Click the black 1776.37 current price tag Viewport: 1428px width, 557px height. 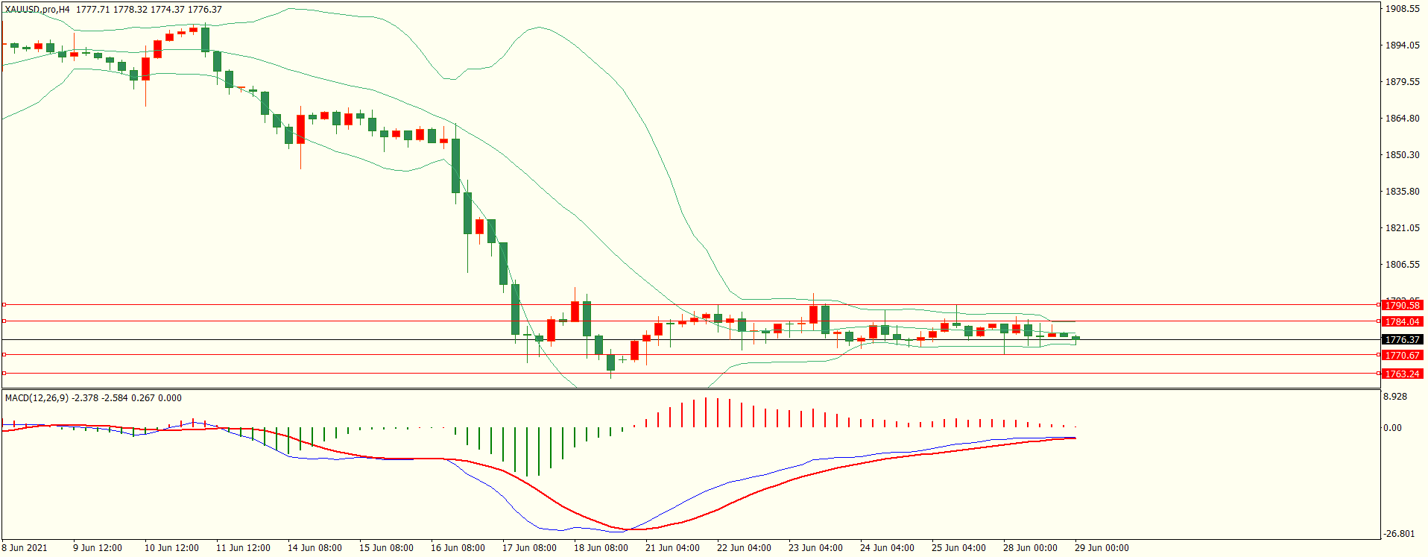[1403, 339]
